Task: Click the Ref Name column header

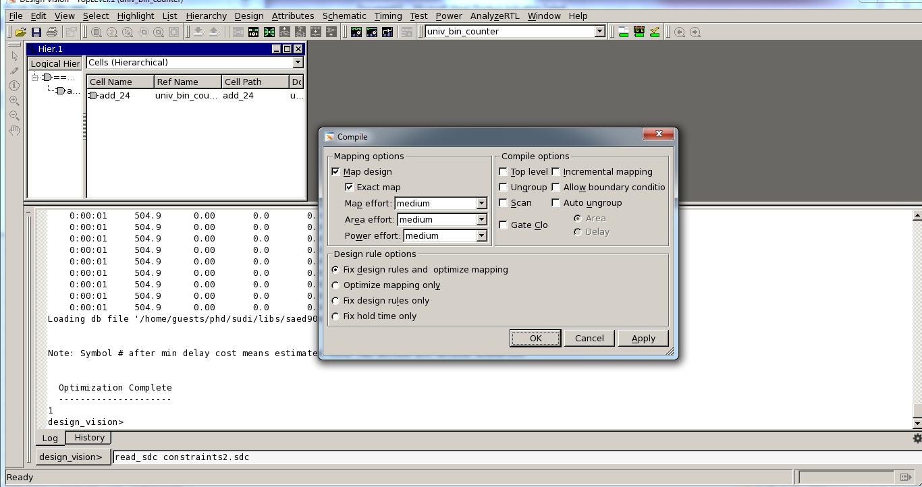Action: [x=188, y=82]
